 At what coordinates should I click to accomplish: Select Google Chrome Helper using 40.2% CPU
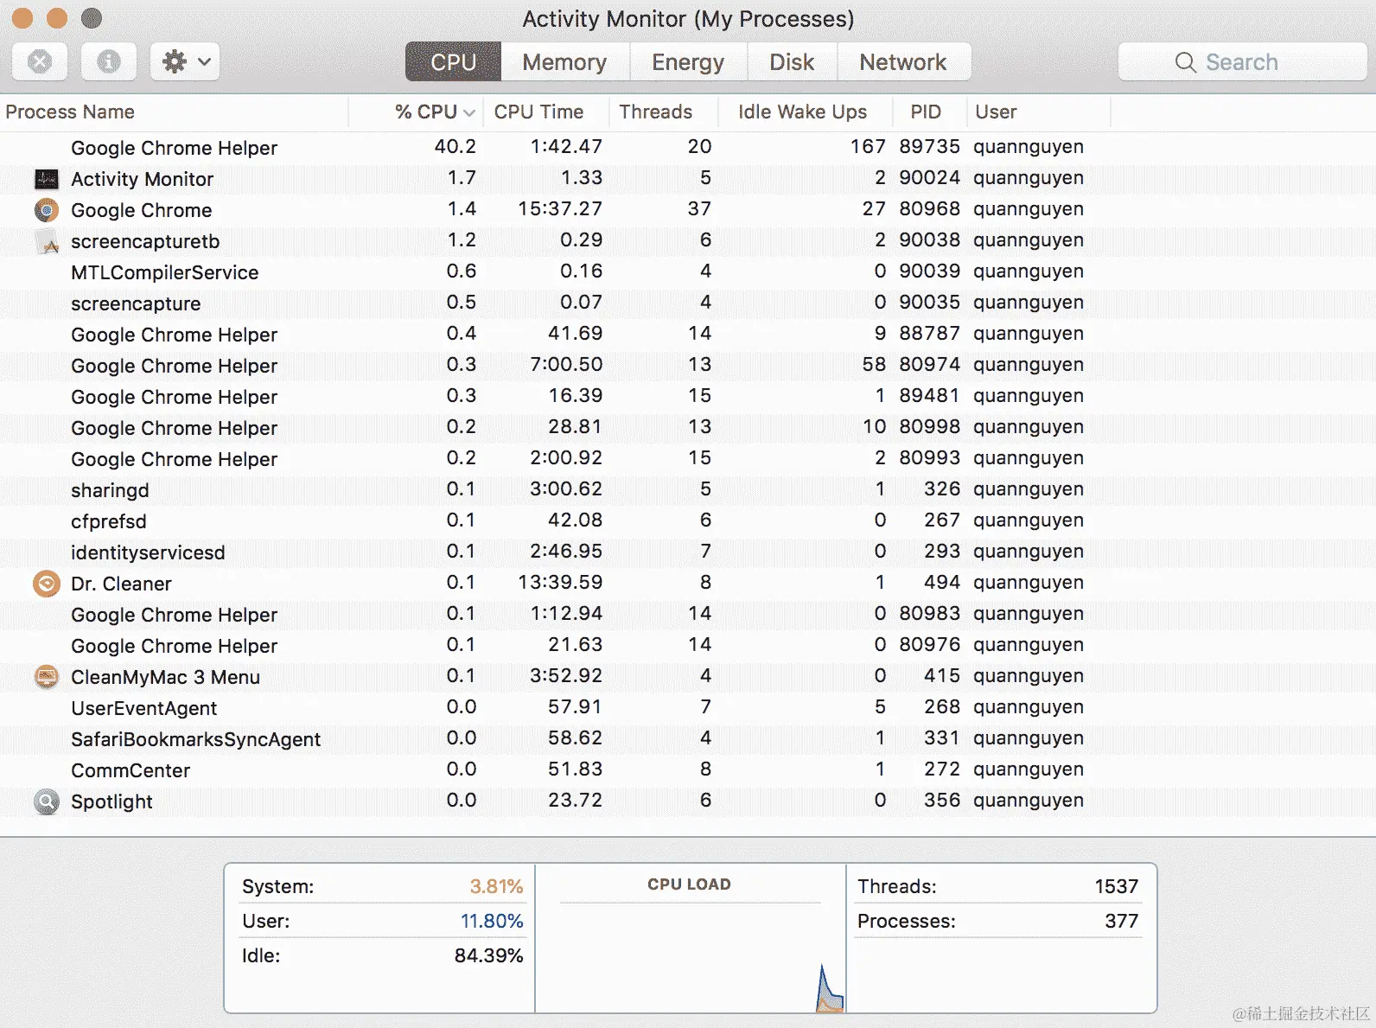[688, 148]
